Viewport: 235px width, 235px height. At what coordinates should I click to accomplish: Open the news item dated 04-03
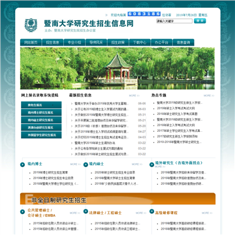[x=102, y=138]
